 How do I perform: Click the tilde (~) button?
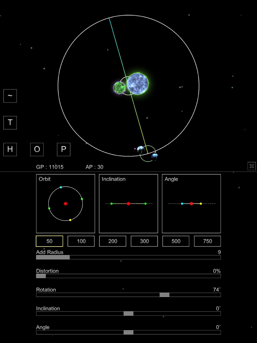tap(10, 96)
